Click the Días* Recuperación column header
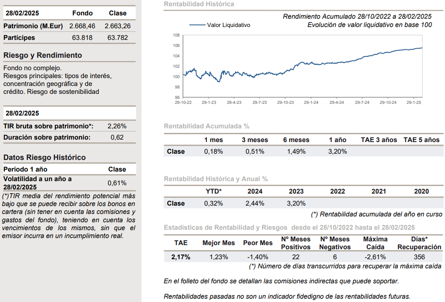This screenshot has height=302, width=445. coord(419,243)
